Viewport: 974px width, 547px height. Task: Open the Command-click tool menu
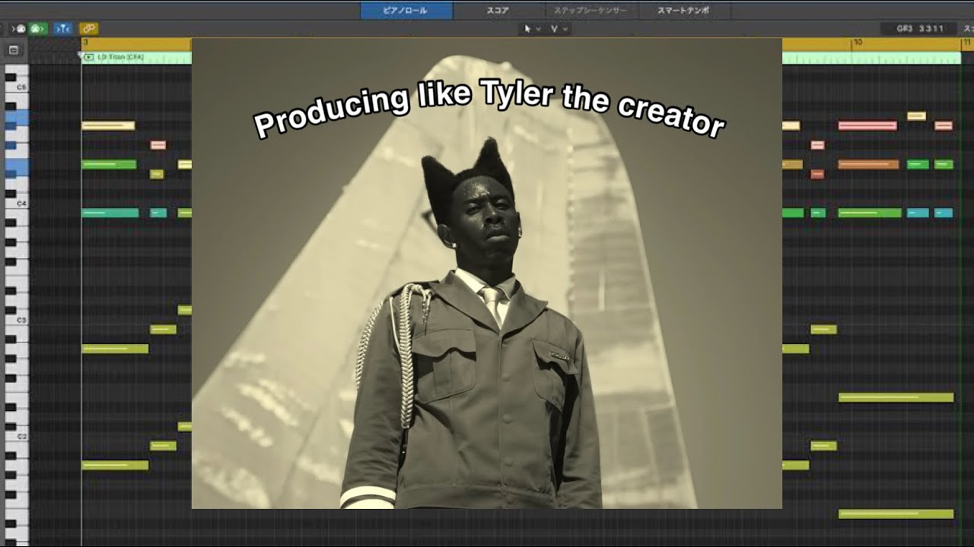point(559,29)
